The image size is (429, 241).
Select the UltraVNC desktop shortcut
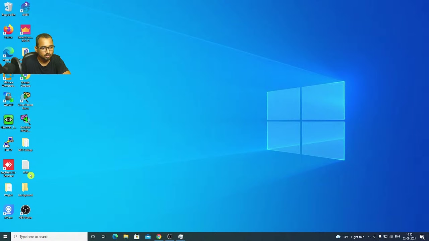point(8,122)
